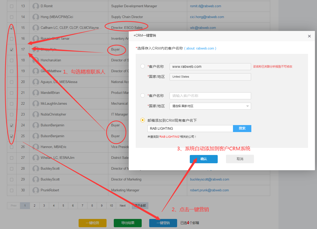
Task: Click the Supplier Development Manager title
Action: click(134, 6)
